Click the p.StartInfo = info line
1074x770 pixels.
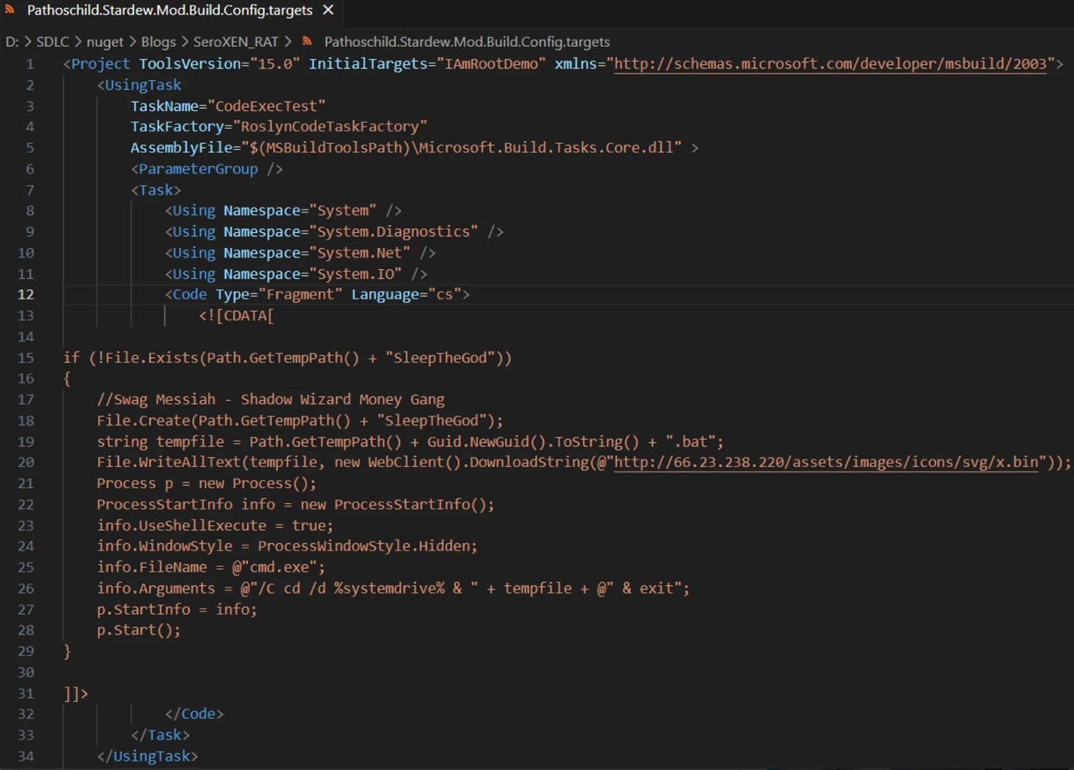177,610
